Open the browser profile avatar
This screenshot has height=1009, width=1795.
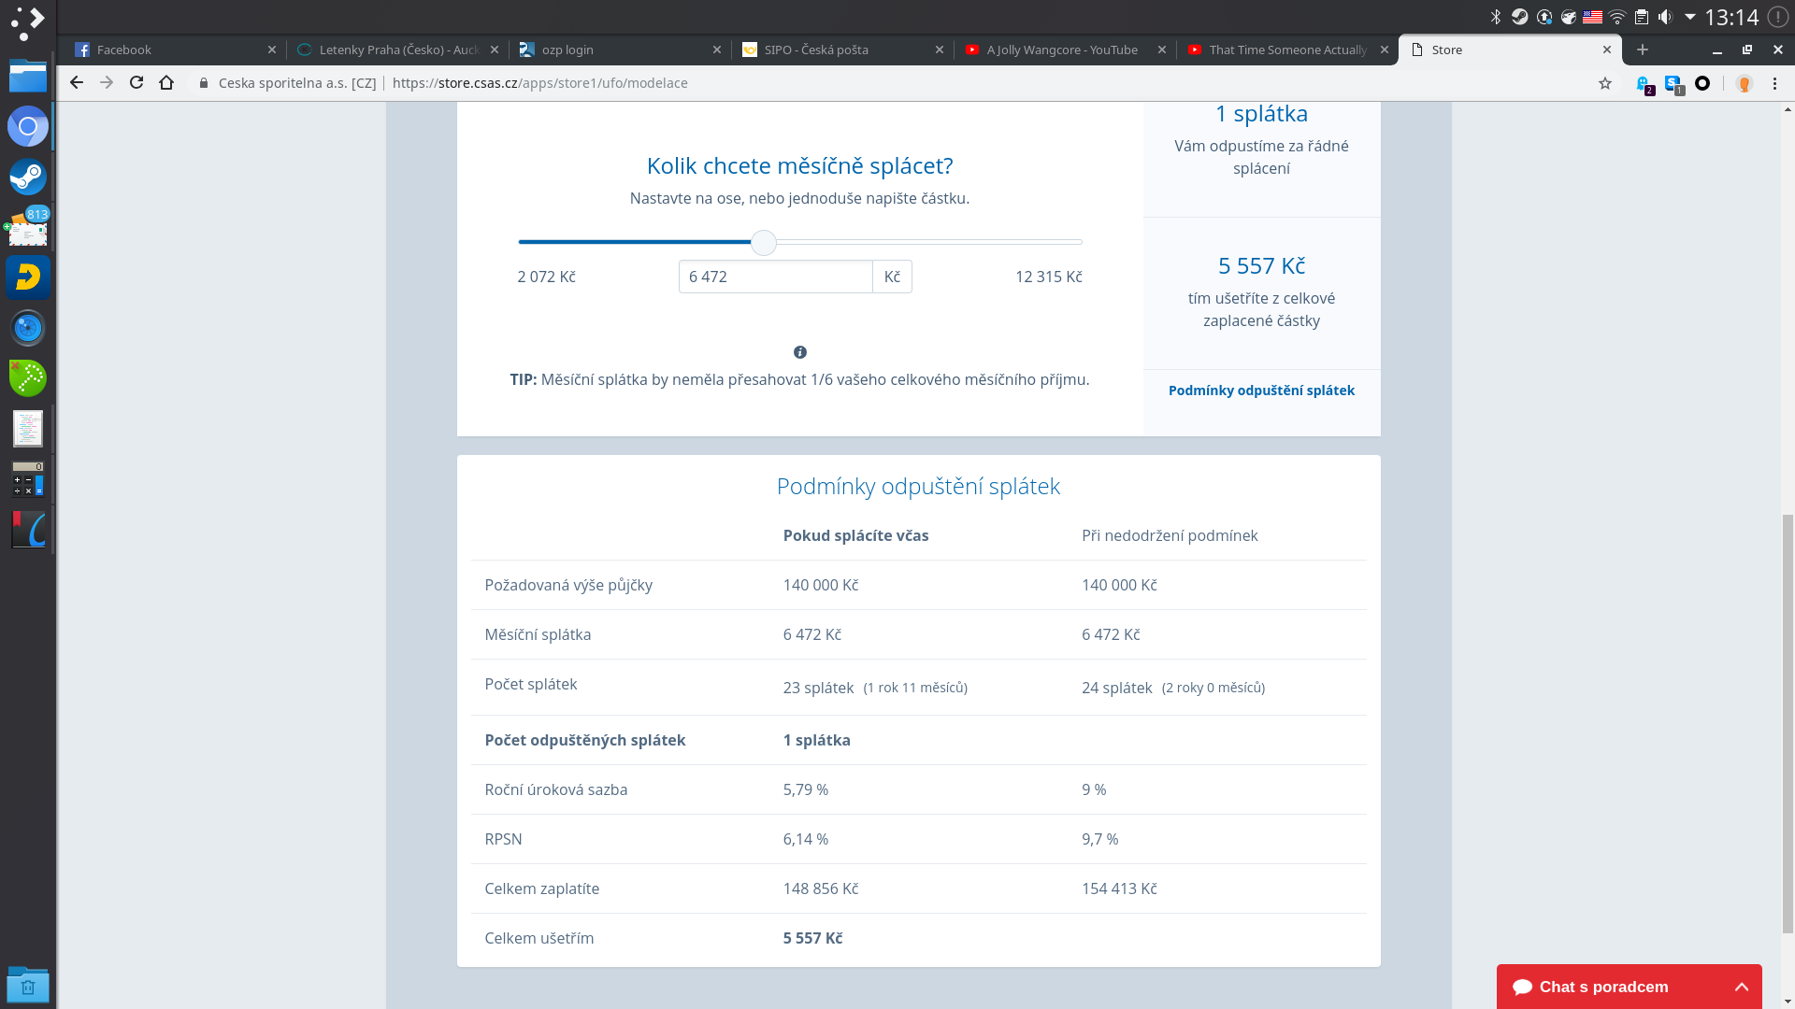click(1744, 83)
